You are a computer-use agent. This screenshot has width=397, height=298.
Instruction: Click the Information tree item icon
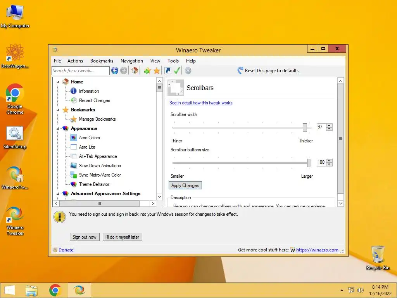click(x=73, y=91)
